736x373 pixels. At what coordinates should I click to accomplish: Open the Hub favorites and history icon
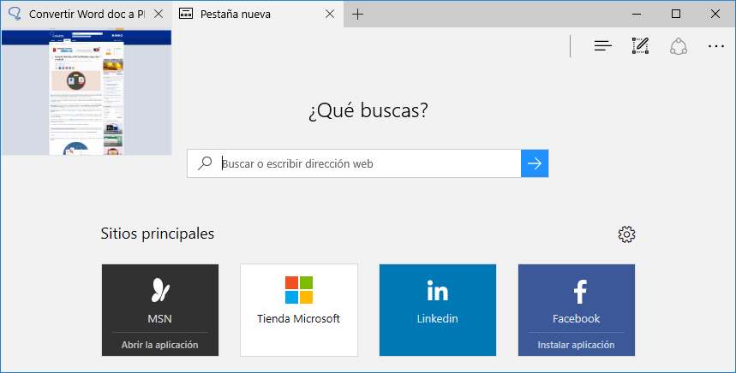click(x=603, y=46)
